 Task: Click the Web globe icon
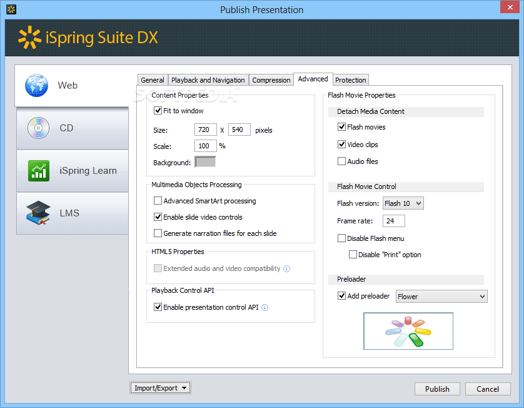36,86
